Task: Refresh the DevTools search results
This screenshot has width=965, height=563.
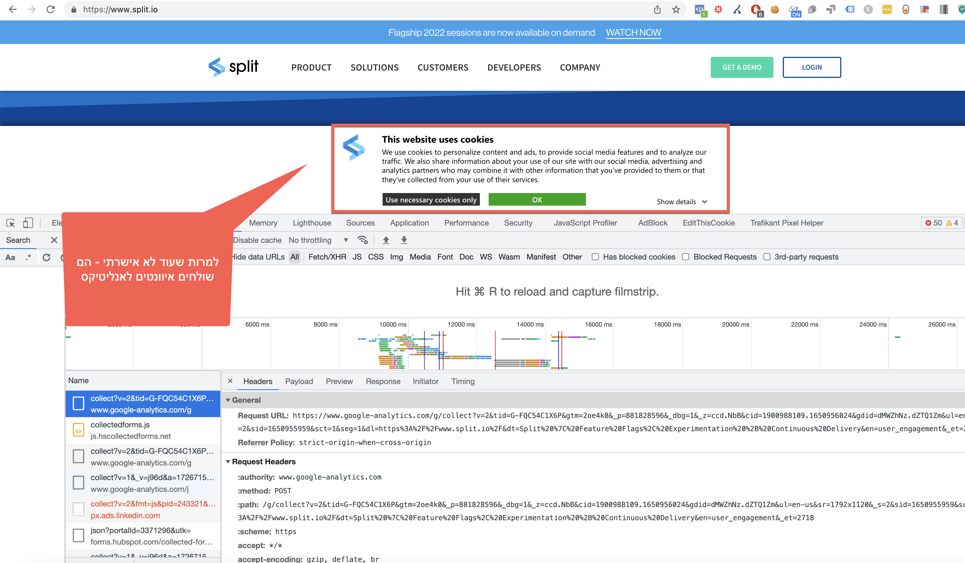Action: tap(46, 257)
